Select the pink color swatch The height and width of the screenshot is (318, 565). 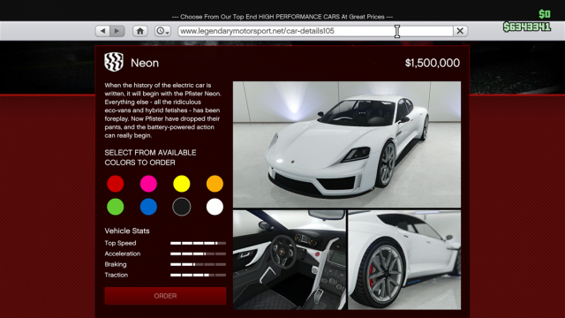point(148,184)
